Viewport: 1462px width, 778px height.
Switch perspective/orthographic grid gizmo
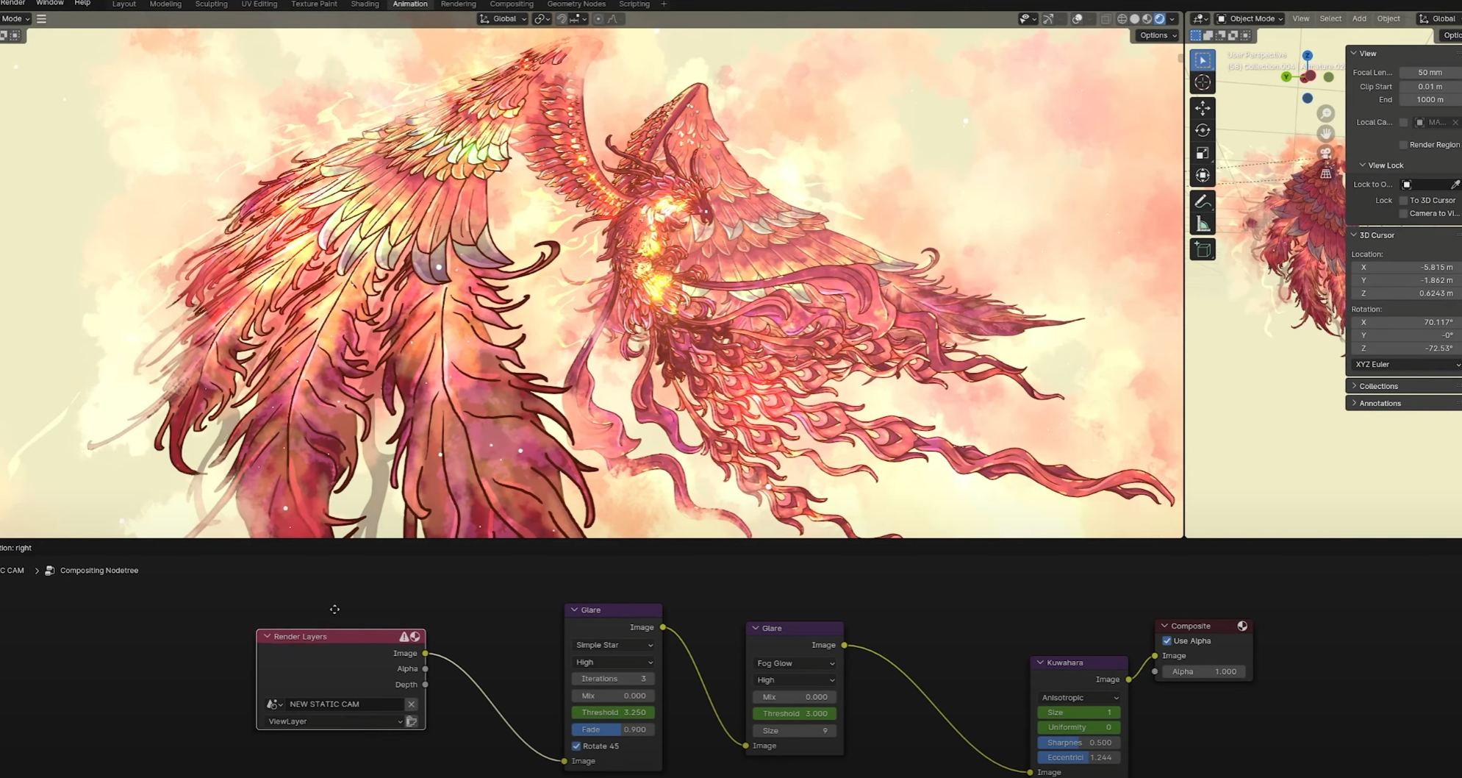(1326, 174)
